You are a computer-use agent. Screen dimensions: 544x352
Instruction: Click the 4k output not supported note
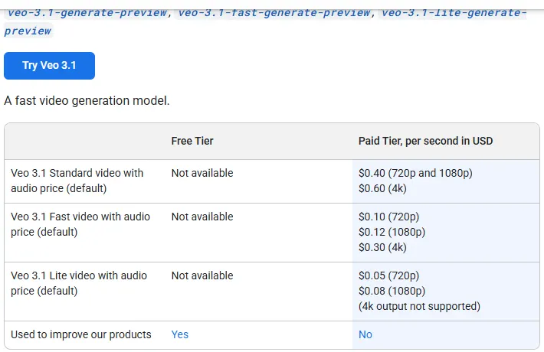coord(419,306)
